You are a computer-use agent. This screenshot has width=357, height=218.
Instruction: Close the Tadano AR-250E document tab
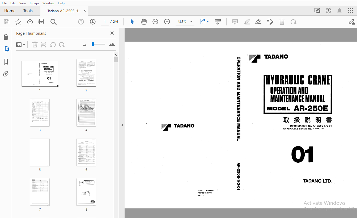coord(85,11)
